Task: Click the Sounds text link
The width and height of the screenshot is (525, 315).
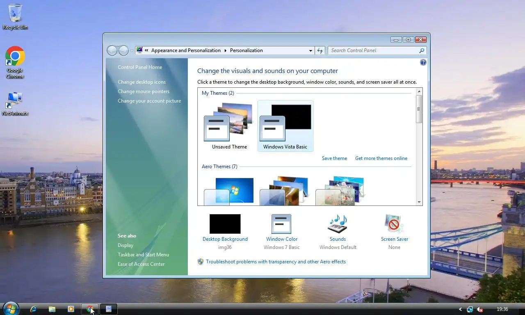Action: pos(338,239)
